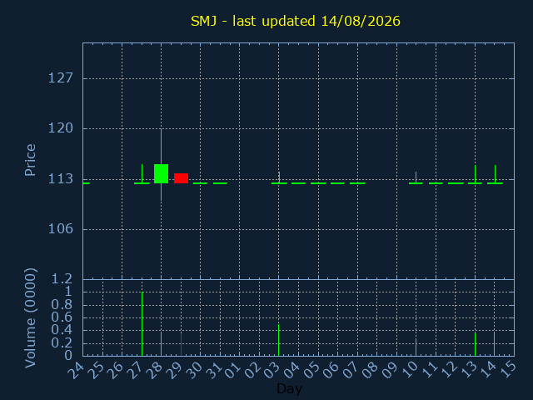Screen dimensions: 533x400
Task: Click the day axis label 24
Action: click(76, 369)
